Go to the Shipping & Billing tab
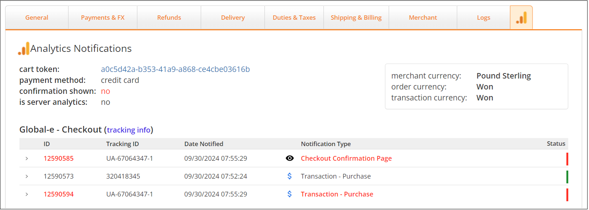The image size is (589, 210). (356, 18)
